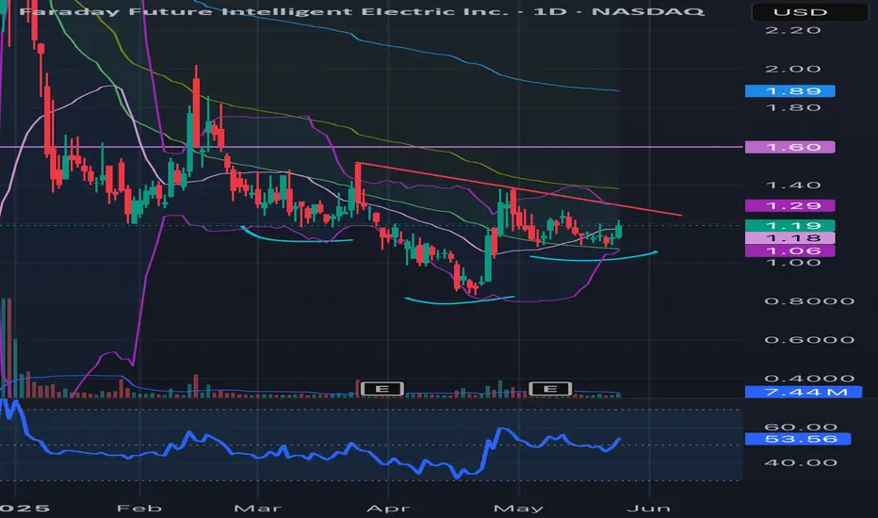Click the 0.6000 price axis label
Viewport: 878px width, 518px height.
pyautogui.click(x=809, y=340)
